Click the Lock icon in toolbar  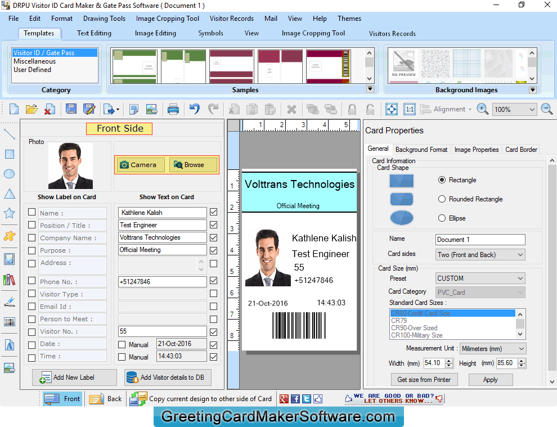352,109
